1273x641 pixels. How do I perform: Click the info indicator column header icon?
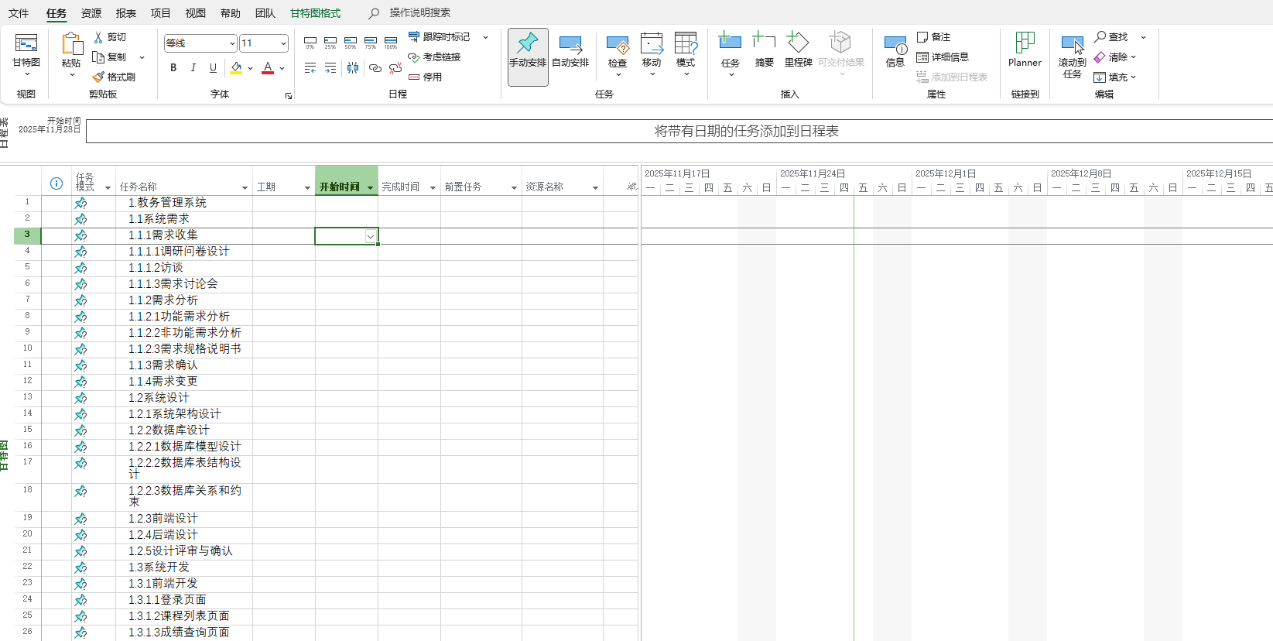pyautogui.click(x=56, y=183)
